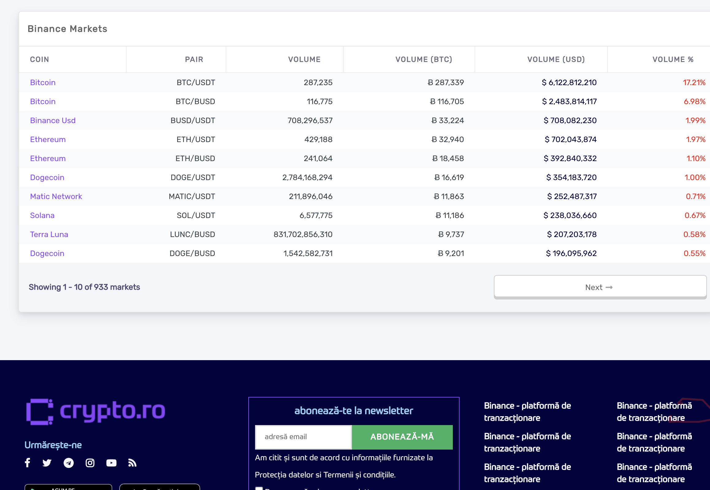Viewport: 710px width, 490px height.
Task: Open the Telegram channel icon
Action: click(x=69, y=463)
